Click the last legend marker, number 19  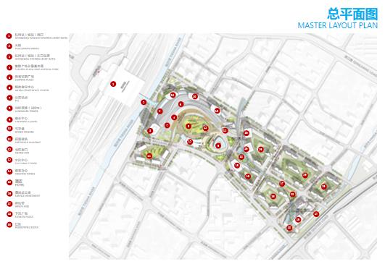click(x=9, y=224)
